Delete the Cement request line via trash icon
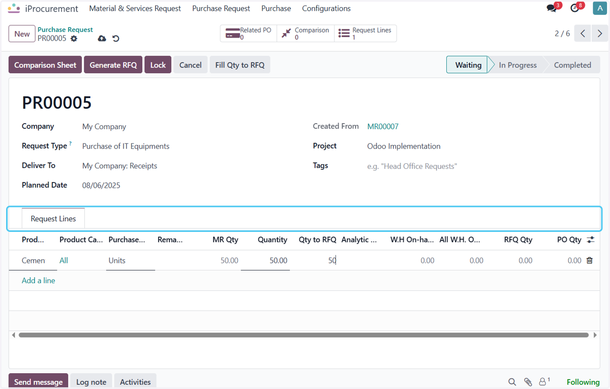This screenshot has width=610, height=389. (x=590, y=260)
